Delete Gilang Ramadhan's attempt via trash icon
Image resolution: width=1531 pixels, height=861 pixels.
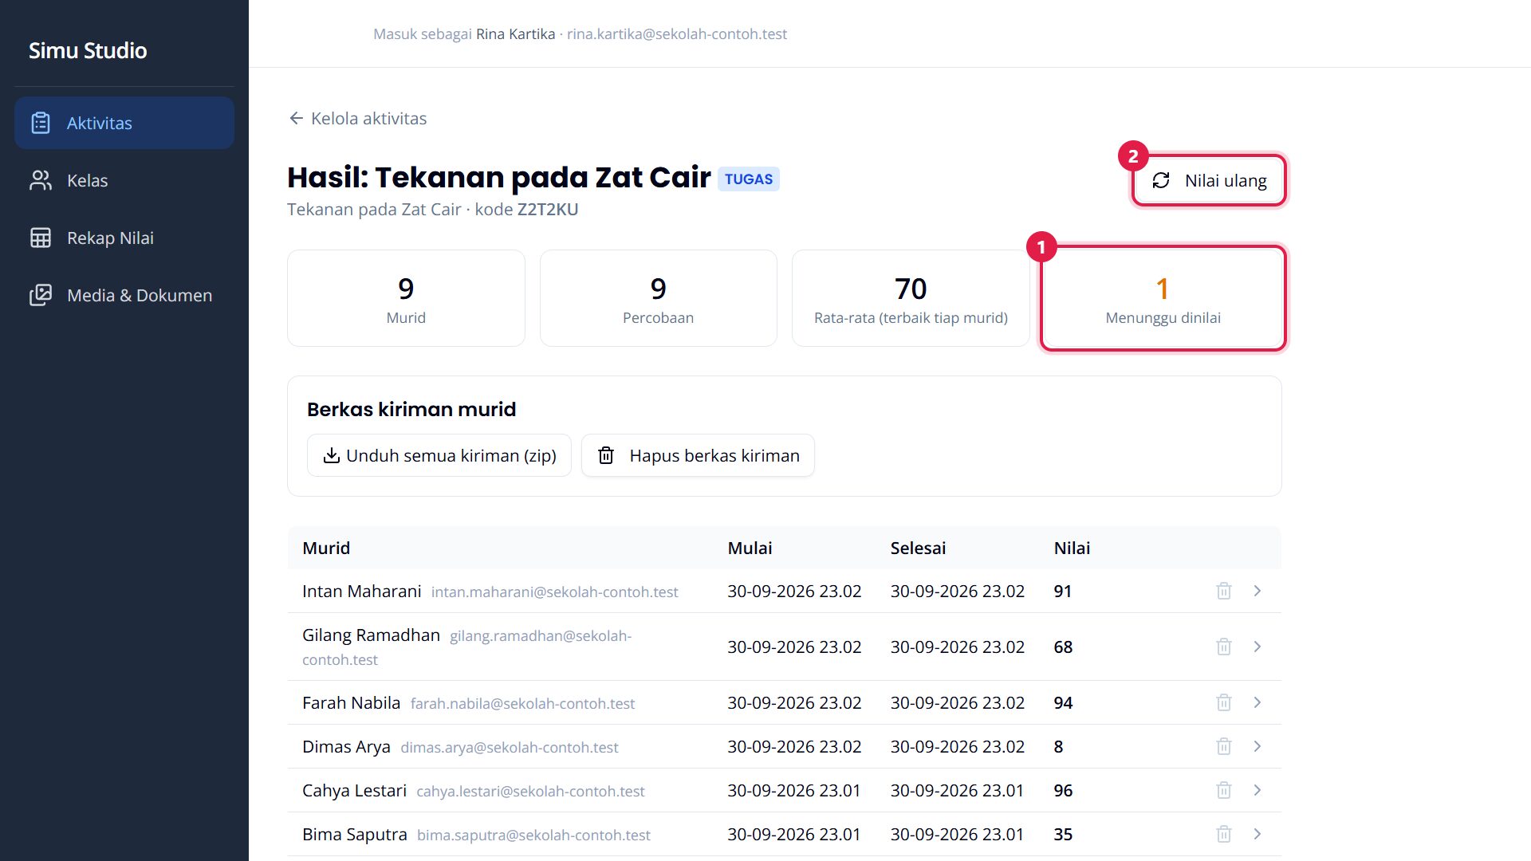[1224, 647]
